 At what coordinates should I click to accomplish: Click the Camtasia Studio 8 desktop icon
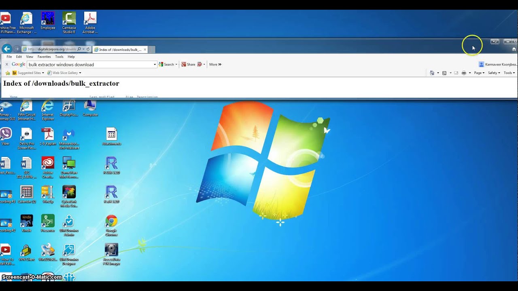(x=69, y=23)
